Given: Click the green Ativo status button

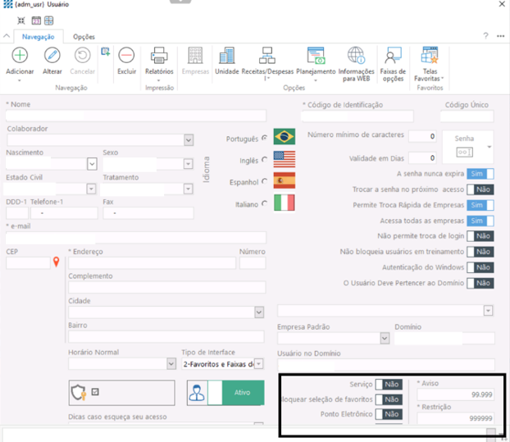Looking at the screenshot, I should tap(242, 393).
